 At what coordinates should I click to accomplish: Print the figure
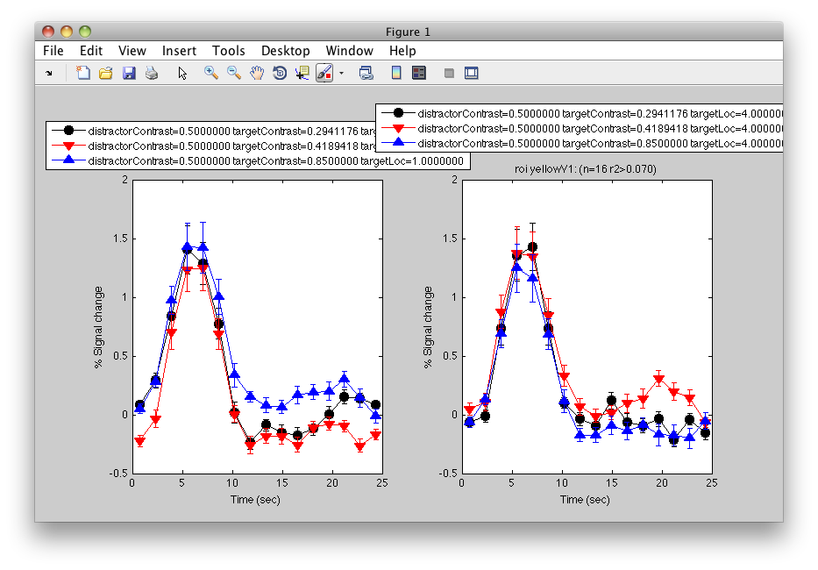click(151, 73)
